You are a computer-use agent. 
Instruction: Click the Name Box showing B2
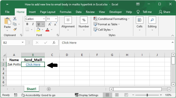(x=12, y=43)
